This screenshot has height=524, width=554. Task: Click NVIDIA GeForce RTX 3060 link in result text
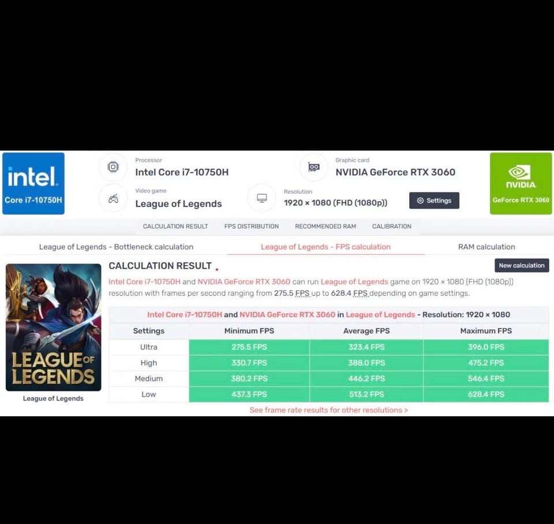coord(244,281)
